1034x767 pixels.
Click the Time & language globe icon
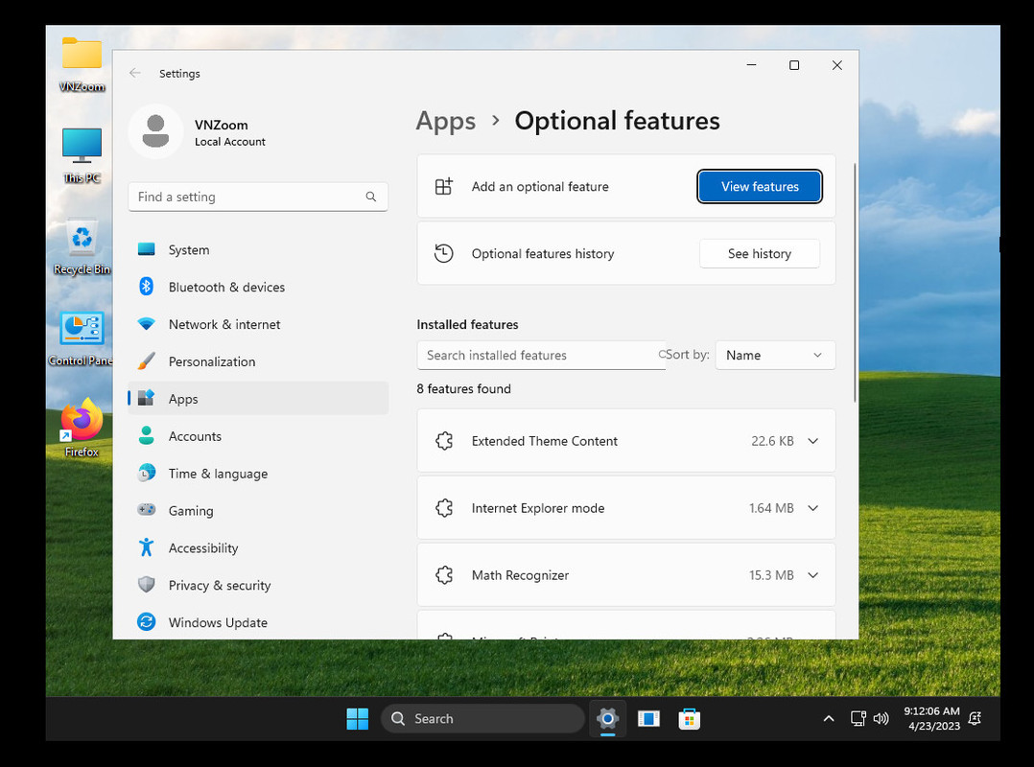tap(147, 473)
